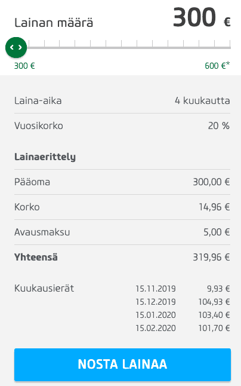Click the 101,70 € February installment amount
This screenshot has height=386, width=241.
214,328
